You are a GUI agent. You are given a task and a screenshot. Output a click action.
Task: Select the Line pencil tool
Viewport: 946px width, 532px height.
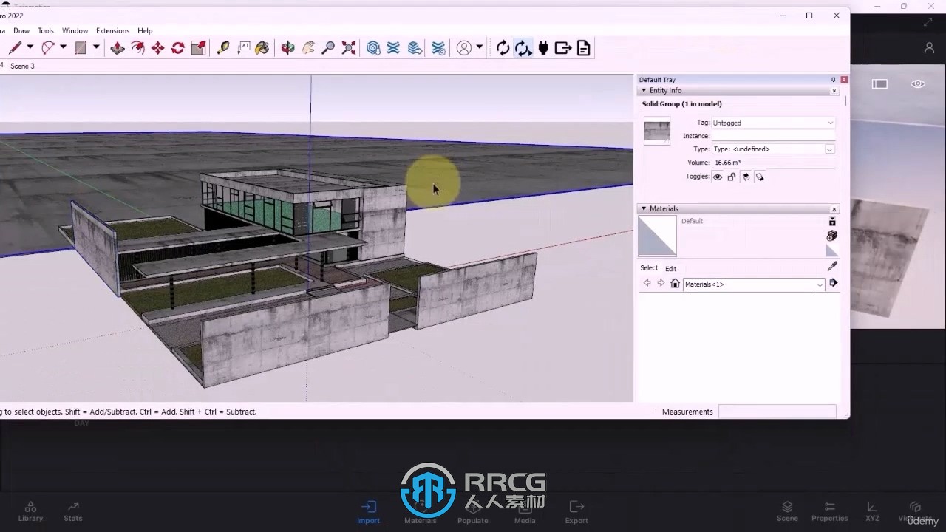14,48
